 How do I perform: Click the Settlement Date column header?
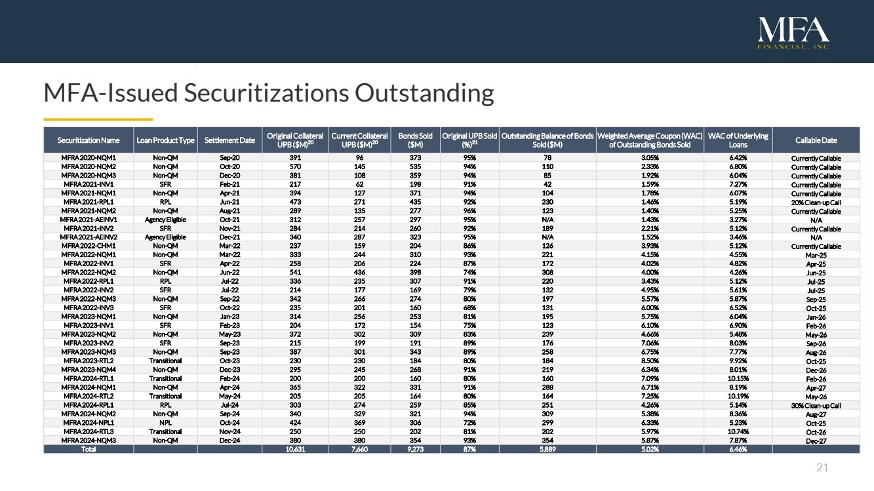229,140
